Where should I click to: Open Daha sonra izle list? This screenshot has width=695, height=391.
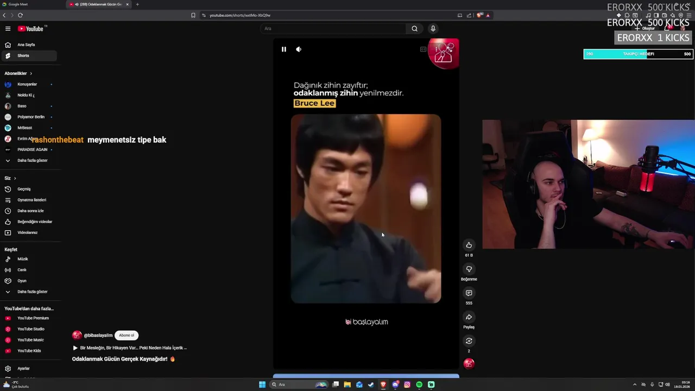point(28,211)
